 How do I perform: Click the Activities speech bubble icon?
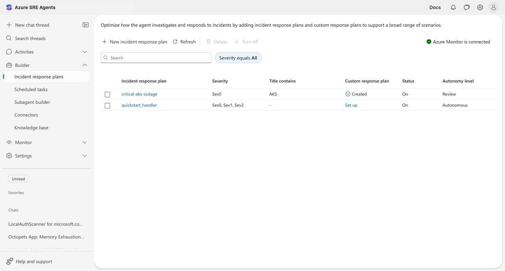[x=9, y=52]
